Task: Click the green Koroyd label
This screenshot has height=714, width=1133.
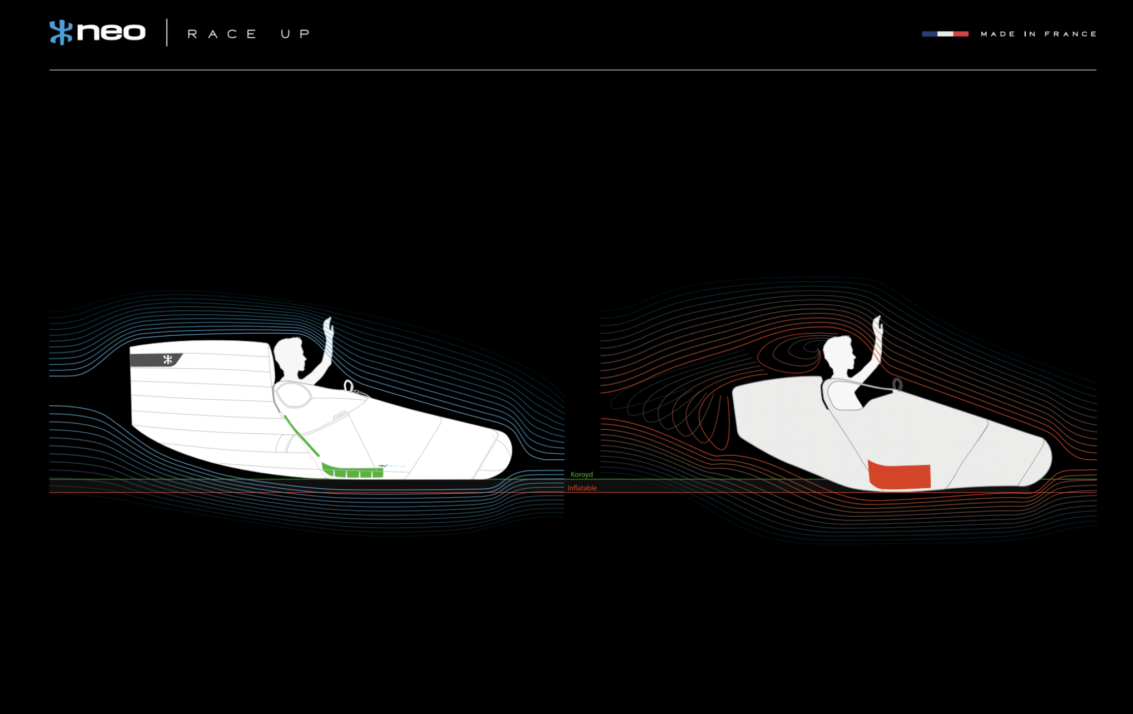Action: 582,474
